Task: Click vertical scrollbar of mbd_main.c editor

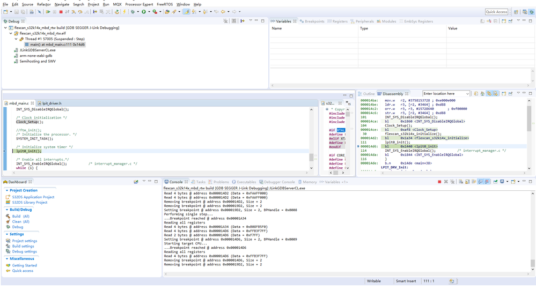Action: [x=311, y=138]
